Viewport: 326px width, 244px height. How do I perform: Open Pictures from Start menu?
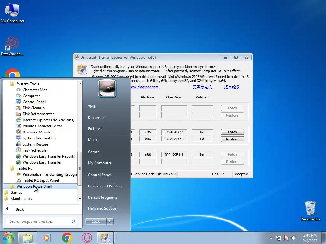point(94,129)
